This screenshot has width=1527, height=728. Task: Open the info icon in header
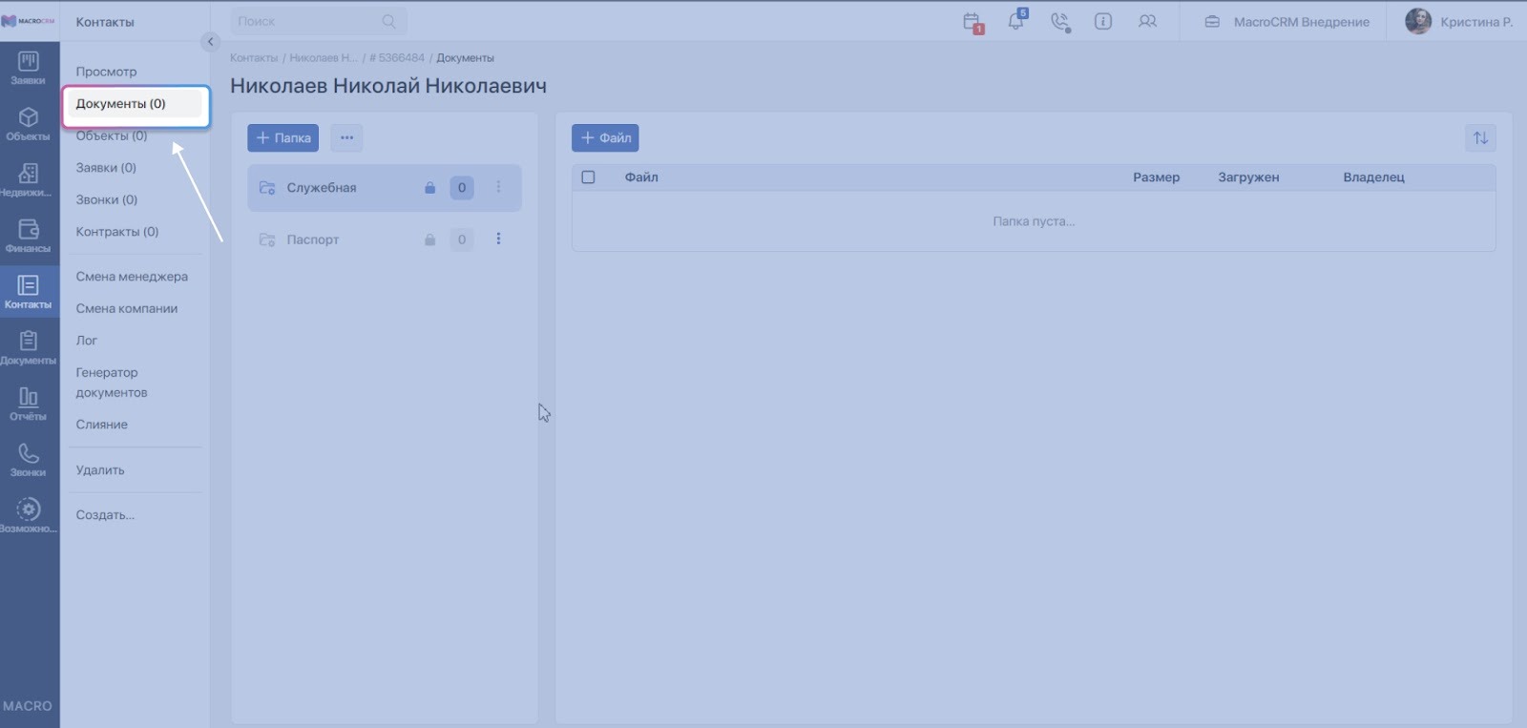(1103, 21)
